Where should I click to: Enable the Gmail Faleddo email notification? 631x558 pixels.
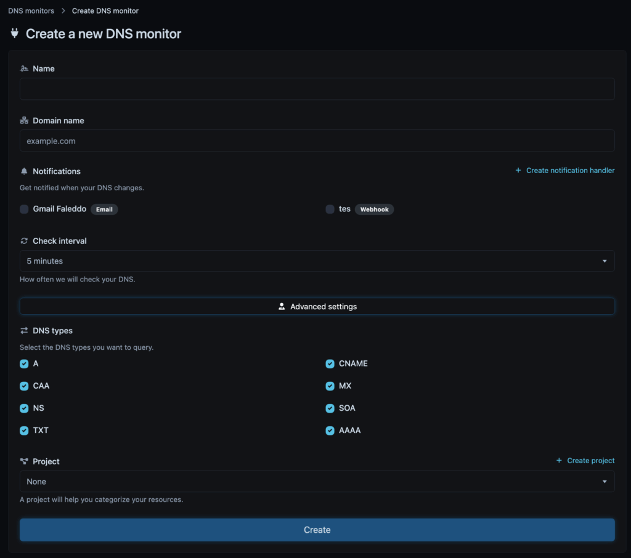tap(24, 209)
